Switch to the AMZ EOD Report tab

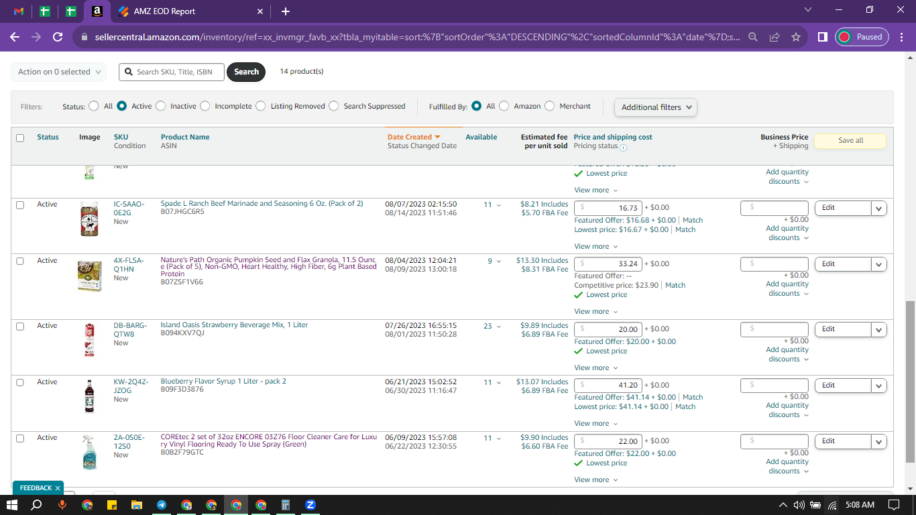190,11
